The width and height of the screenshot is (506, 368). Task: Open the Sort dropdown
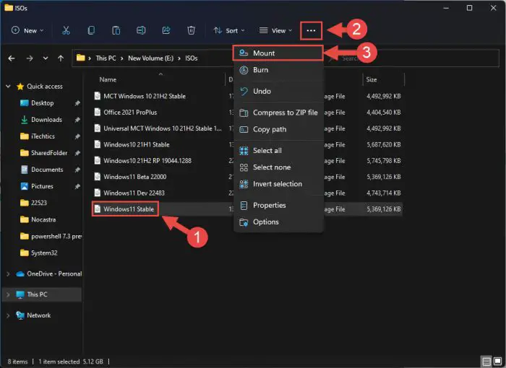click(229, 30)
